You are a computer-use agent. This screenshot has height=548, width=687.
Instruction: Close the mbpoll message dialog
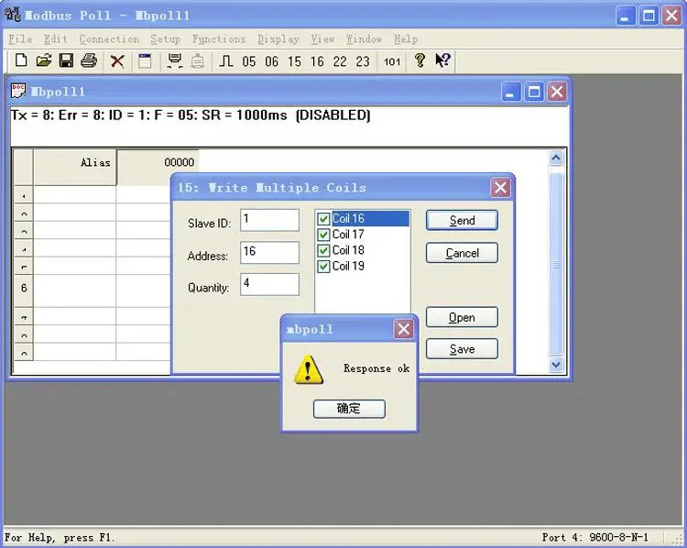[x=404, y=329]
